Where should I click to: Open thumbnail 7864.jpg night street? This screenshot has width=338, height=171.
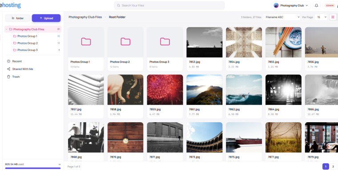[283, 90]
